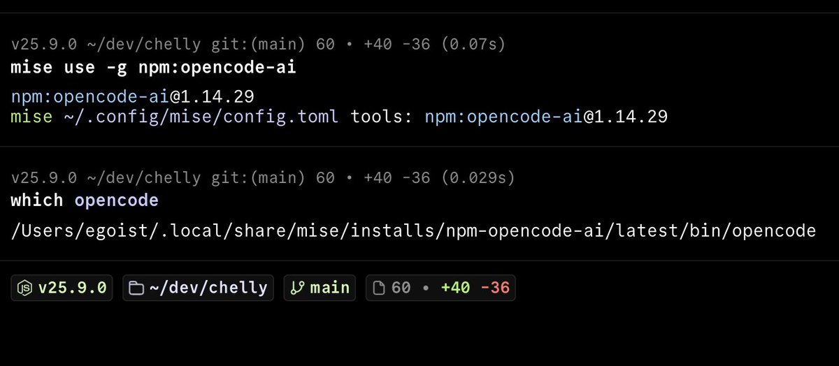This screenshot has width=839, height=366.
Task: Click the file icon in the changes chip
Action: 379,288
